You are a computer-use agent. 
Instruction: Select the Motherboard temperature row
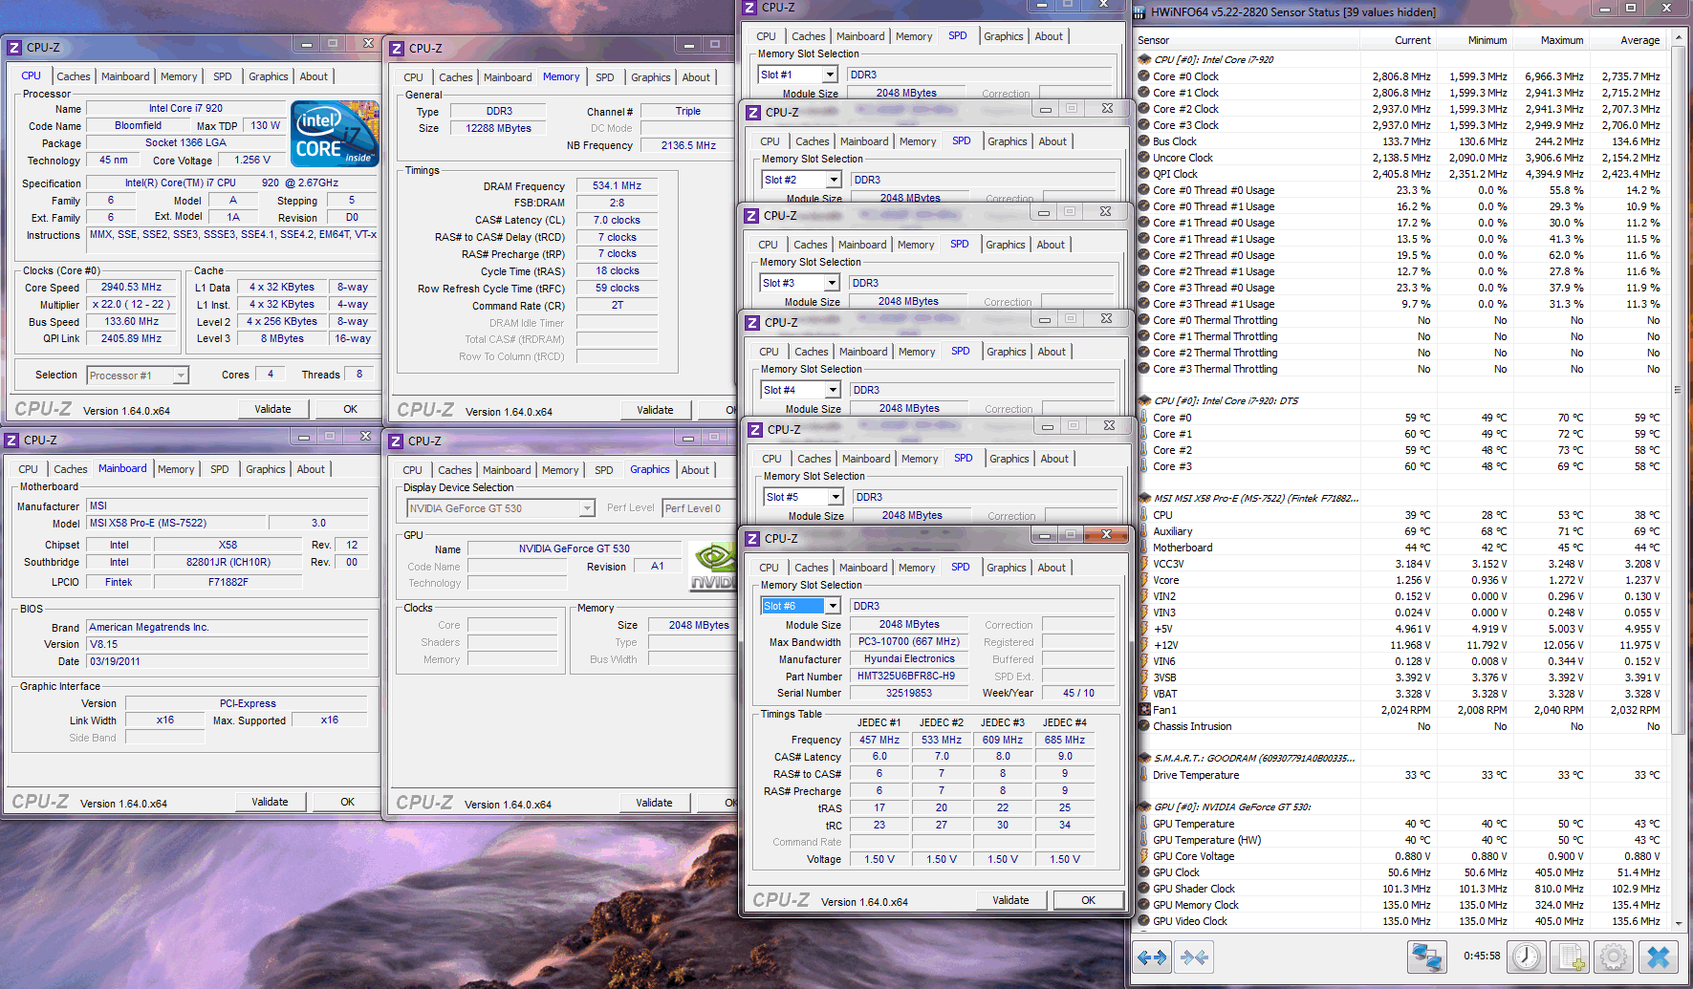[x=1401, y=548]
